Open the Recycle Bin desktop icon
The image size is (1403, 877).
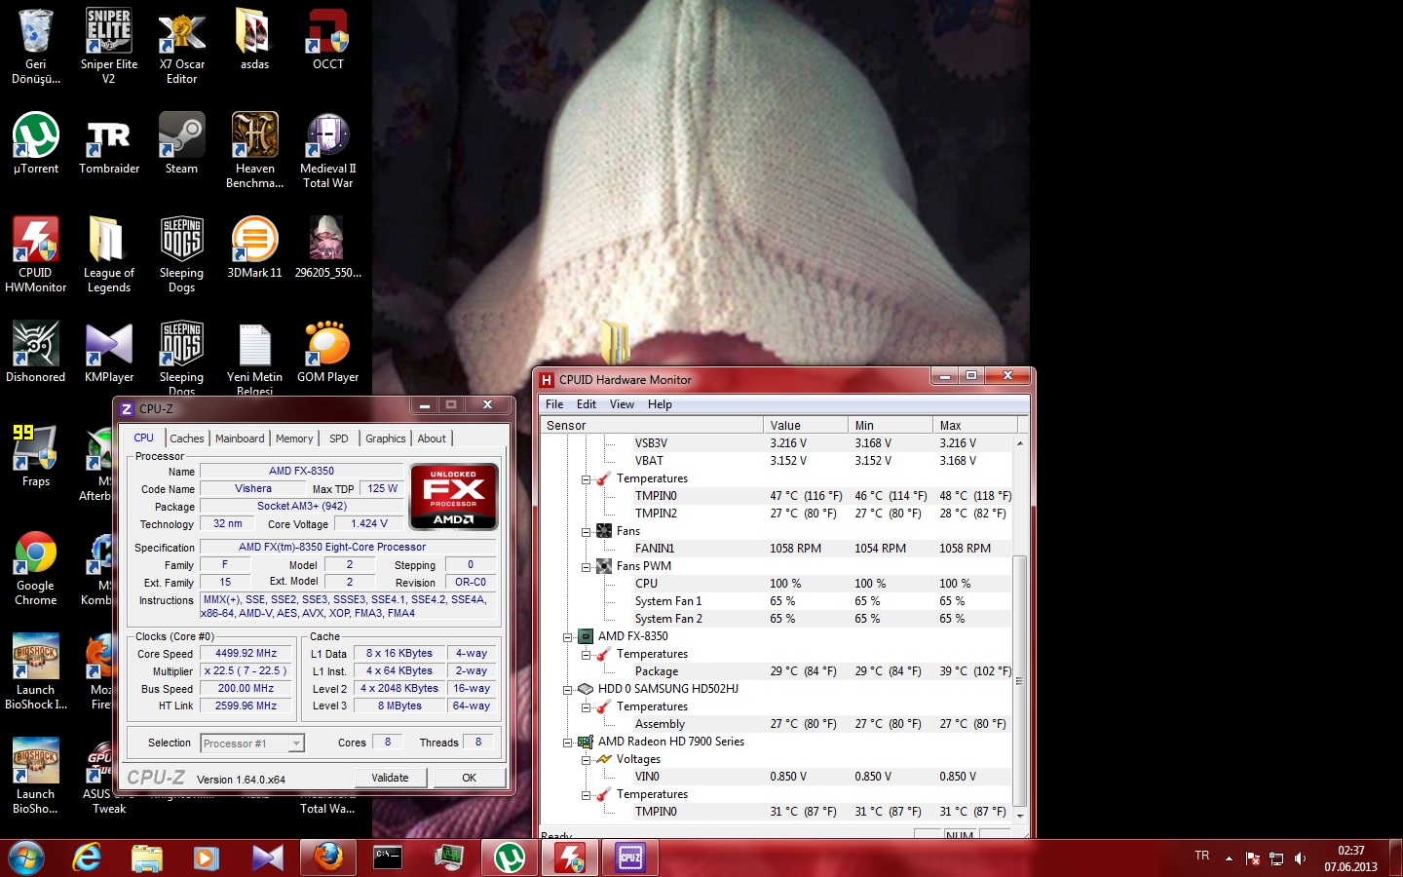coord(36,45)
